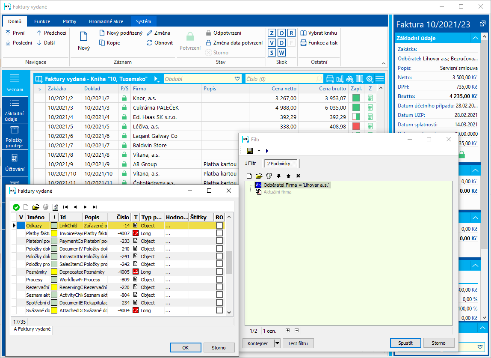Tick the RO checkbox in the PaymentCo row
The height and width of the screenshot is (358, 491).
219,241
